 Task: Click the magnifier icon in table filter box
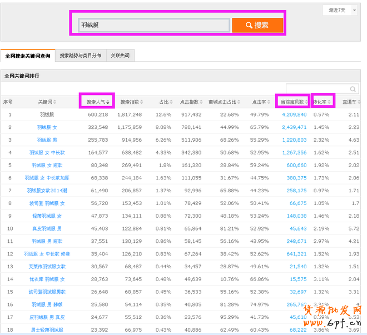click(x=353, y=89)
